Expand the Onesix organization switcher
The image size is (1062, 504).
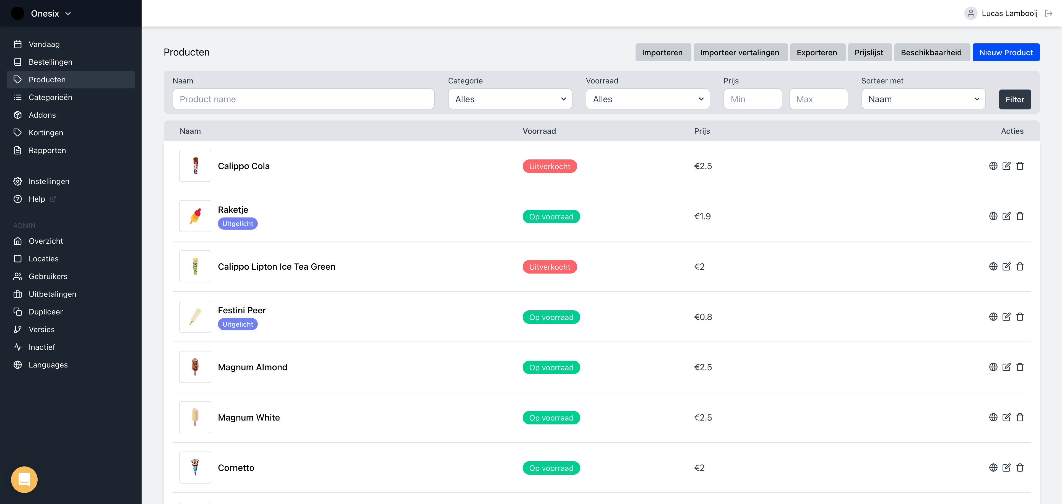(x=50, y=14)
